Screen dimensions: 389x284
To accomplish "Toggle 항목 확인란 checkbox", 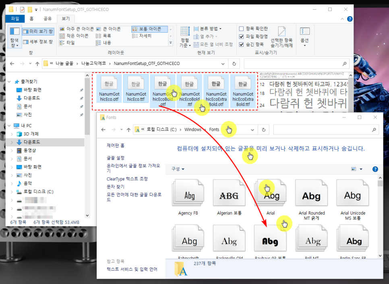I will point(241,29).
